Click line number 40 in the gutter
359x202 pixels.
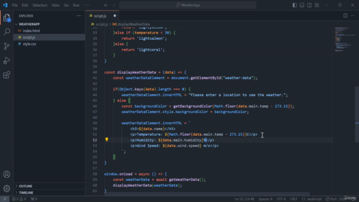[x=95, y=72]
